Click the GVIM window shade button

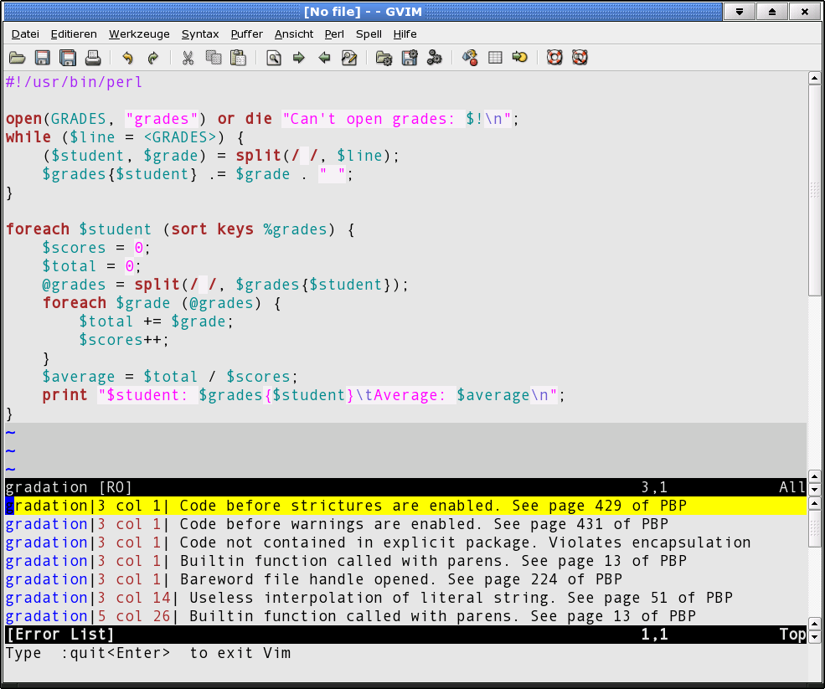click(740, 12)
